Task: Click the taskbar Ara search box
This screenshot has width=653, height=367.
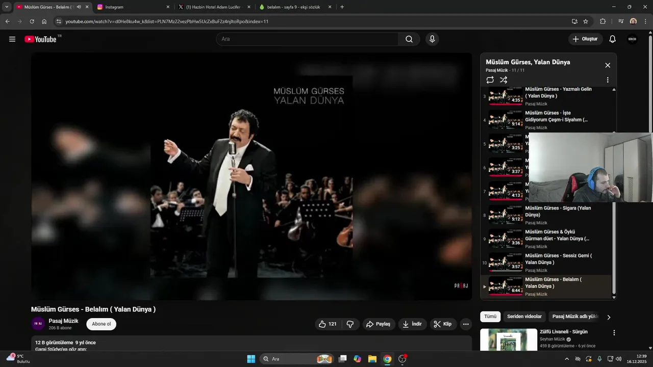Action: pyautogui.click(x=296, y=359)
